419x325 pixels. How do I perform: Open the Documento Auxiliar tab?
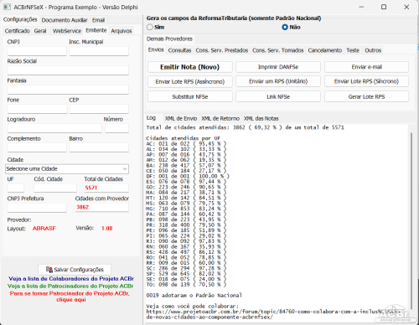(65, 20)
